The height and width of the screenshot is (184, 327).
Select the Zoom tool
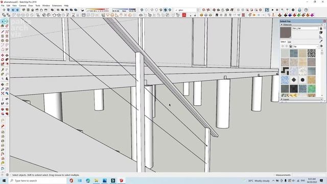(3, 89)
